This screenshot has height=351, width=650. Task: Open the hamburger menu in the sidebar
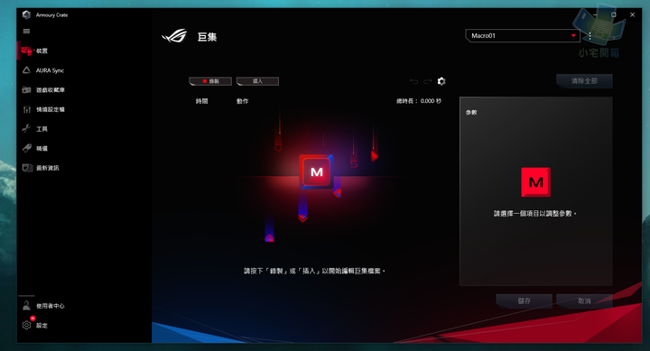26,31
